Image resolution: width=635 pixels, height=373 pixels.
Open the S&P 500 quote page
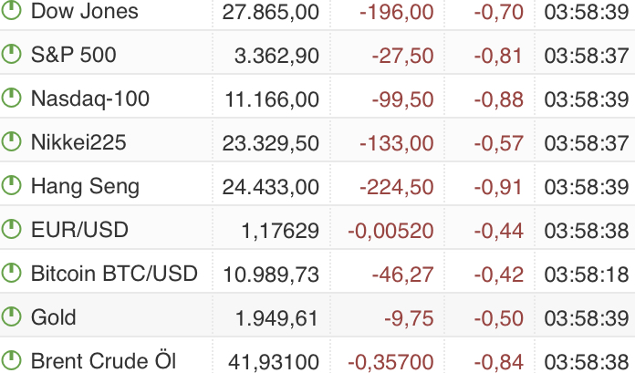point(73,55)
